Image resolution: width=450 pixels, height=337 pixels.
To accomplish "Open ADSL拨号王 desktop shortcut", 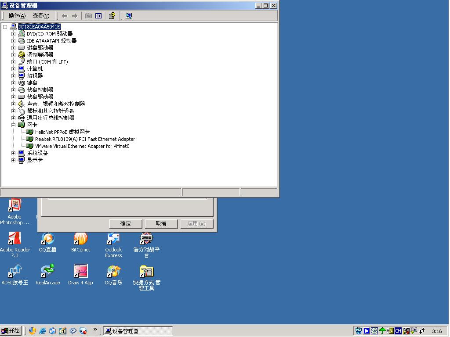I will pos(15,275).
